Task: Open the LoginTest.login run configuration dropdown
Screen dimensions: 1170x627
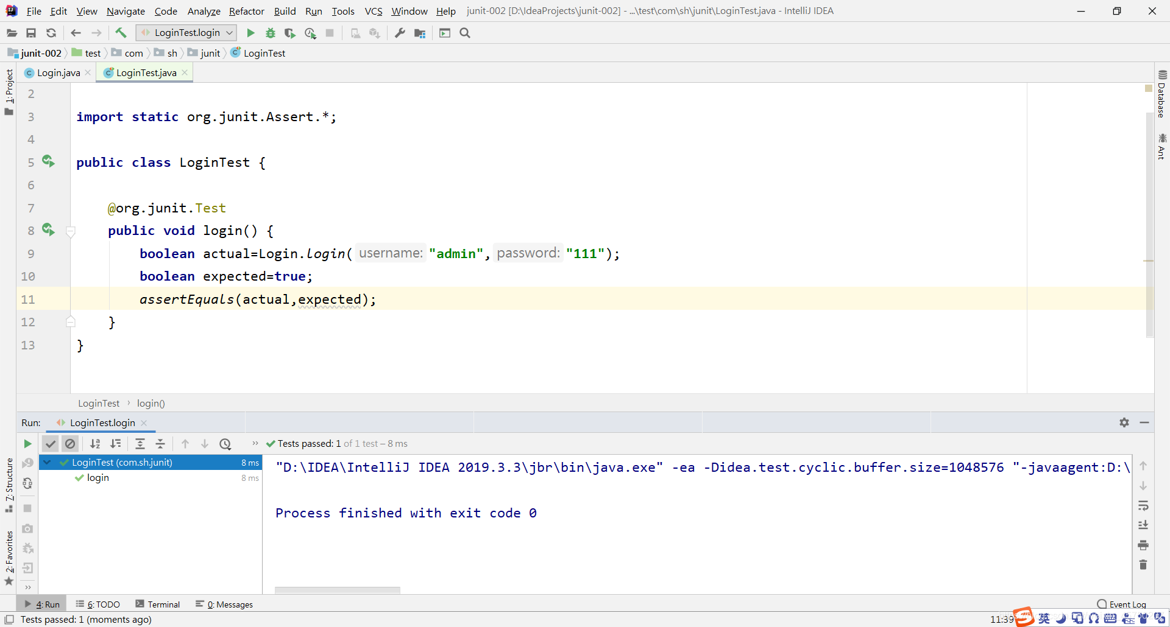Action: [186, 33]
